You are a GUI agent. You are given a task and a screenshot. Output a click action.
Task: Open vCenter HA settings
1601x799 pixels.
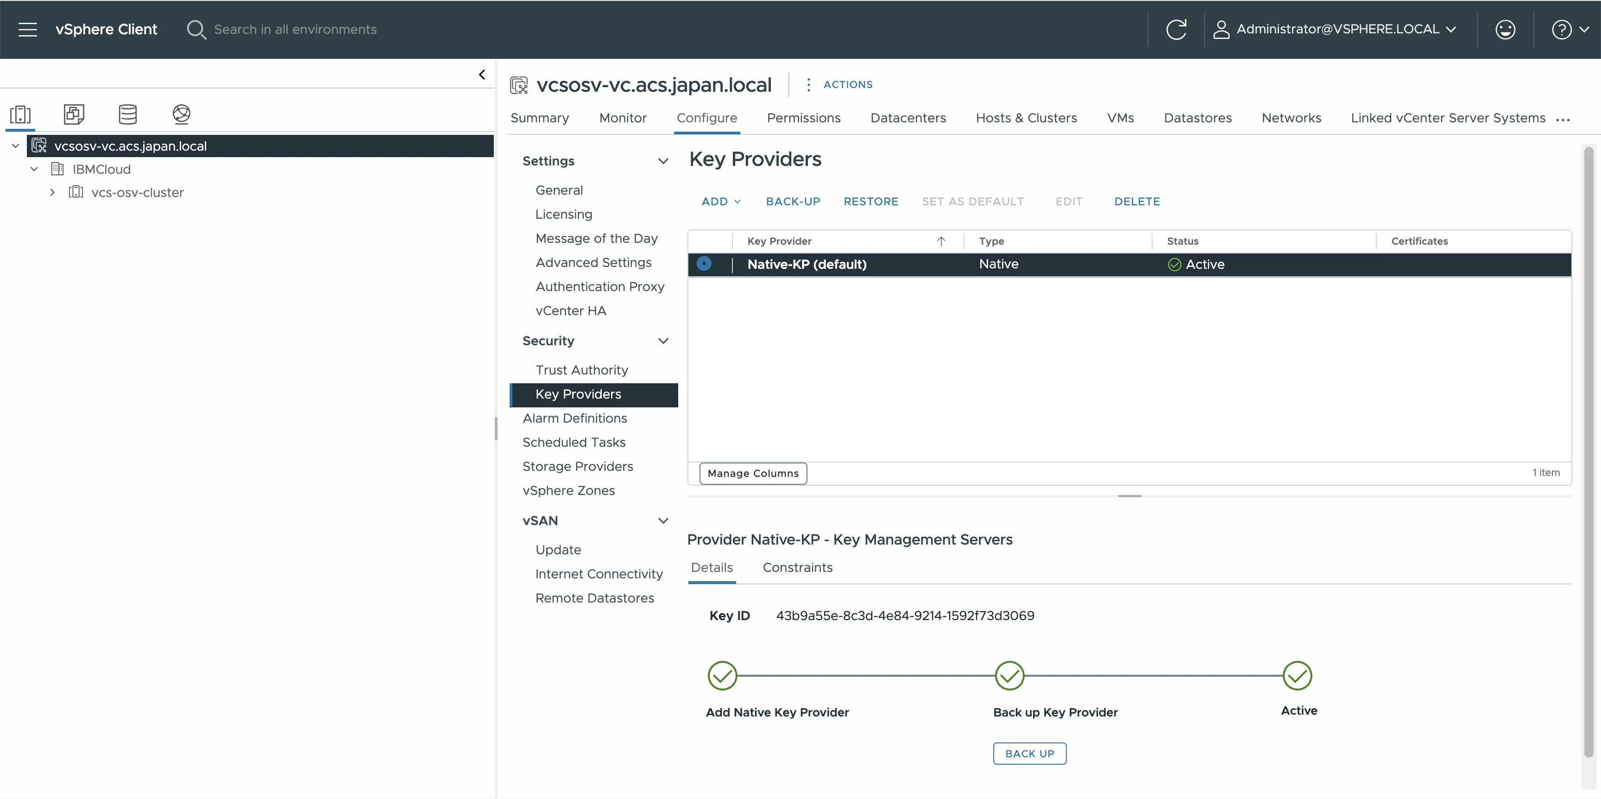point(571,311)
